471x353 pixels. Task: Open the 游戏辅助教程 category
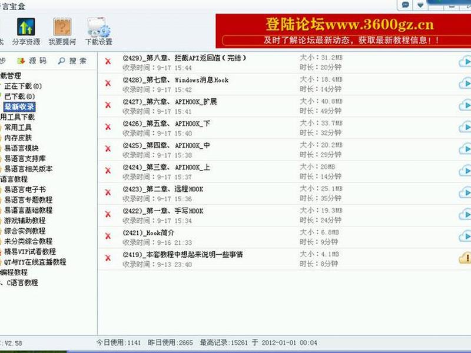[25, 221]
